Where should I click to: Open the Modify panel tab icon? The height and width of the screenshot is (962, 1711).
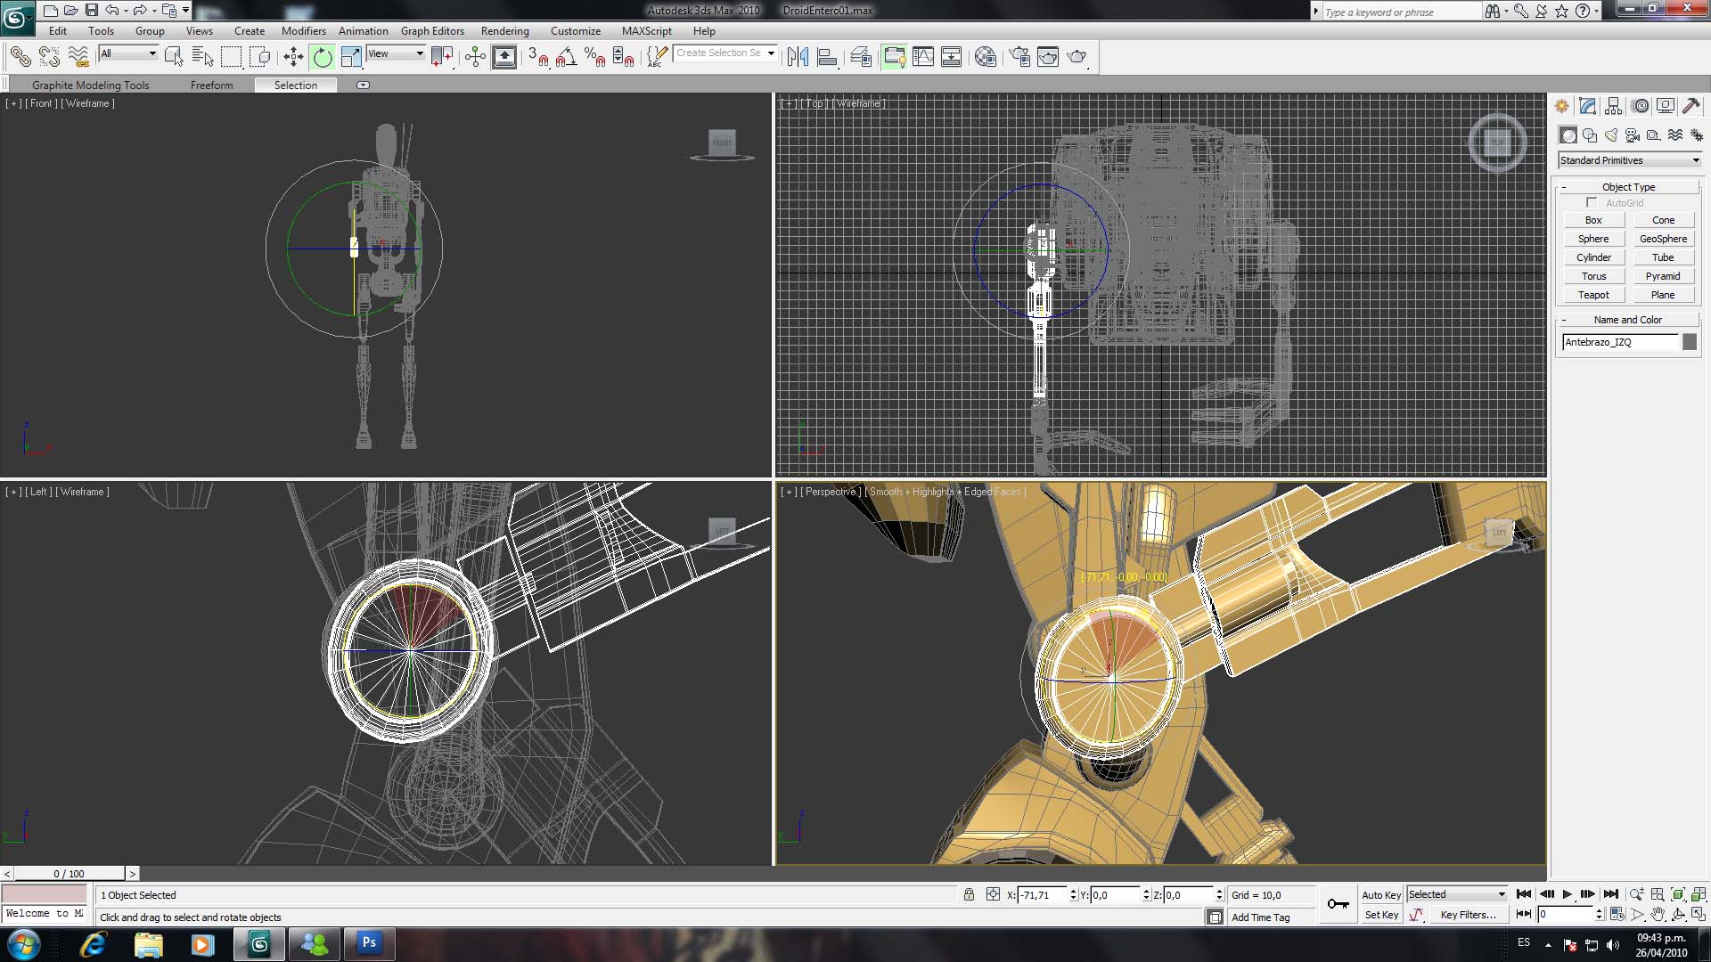pos(1587,106)
